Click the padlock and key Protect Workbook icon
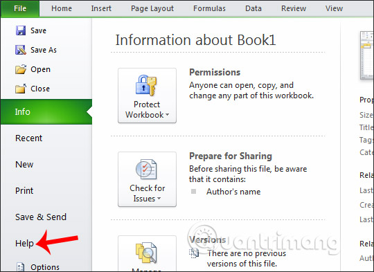Image resolution: width=374 pixels, height=272 pixels. pos(146,85)
